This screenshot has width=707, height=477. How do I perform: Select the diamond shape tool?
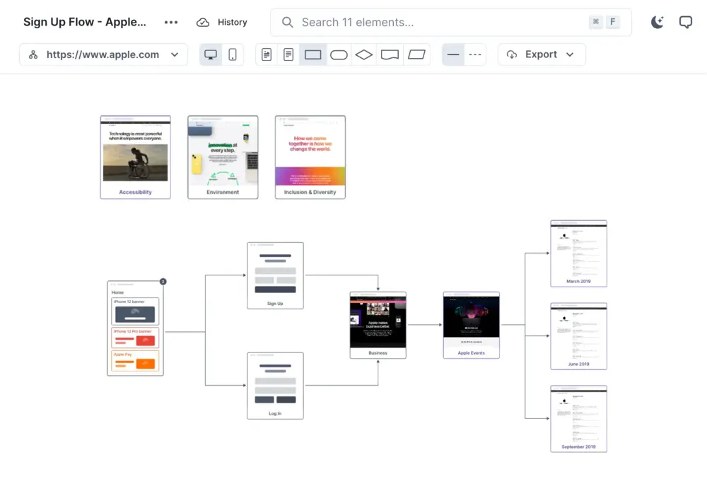[363, 54]
